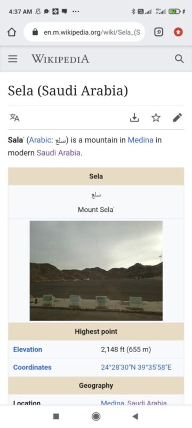
Task: Follow the Elevation link
Action: click(x=28, y=349)
